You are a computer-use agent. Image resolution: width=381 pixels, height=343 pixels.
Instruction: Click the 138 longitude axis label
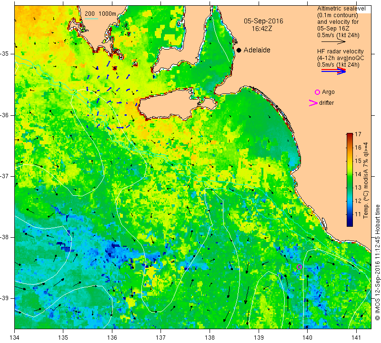click(x=210, y=337)
